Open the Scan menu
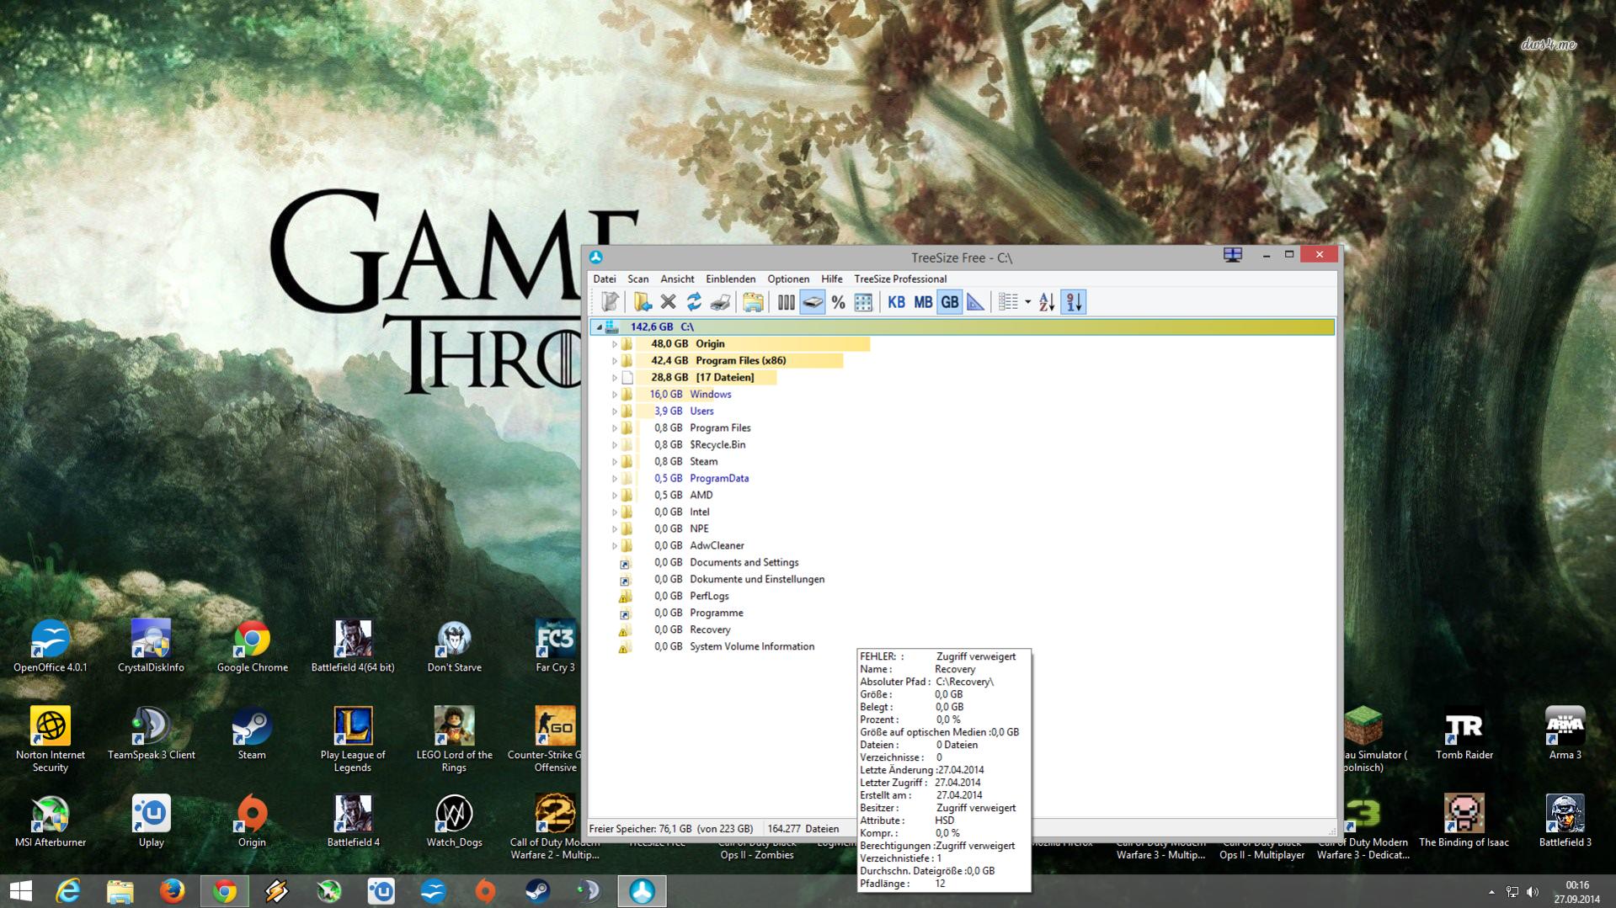Image resolution: width=1616 pixels, height=908 pixels. click(638, 279)
